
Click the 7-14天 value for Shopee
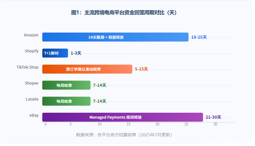pos(100,85)
